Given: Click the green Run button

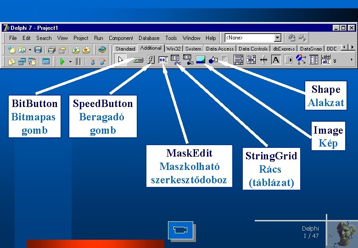Looking at the screenshot, I should [62, 62].
